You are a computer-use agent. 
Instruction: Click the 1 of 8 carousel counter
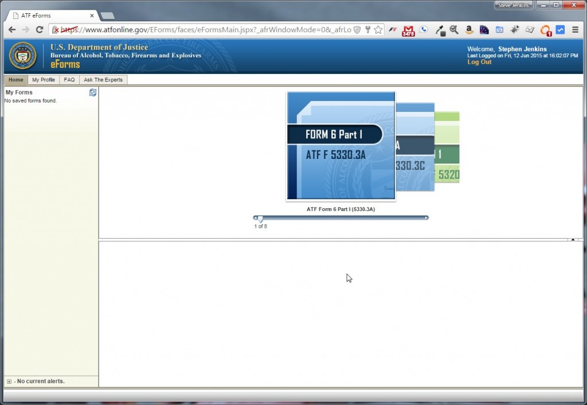261,226
